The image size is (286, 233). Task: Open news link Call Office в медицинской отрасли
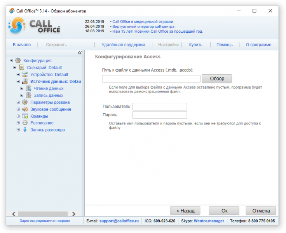point(143,21)
